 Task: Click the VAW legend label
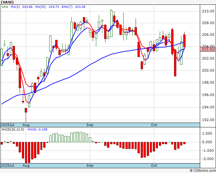point(5,7)
